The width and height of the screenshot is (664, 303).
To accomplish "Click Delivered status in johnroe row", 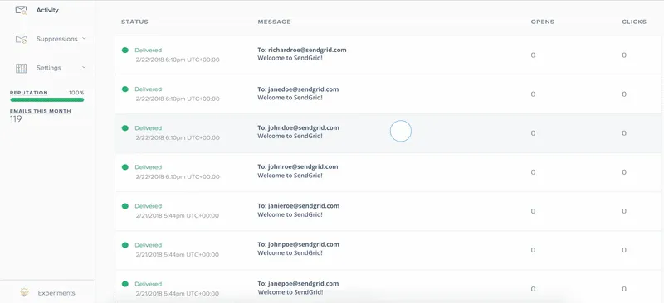I will coord(149,167).
